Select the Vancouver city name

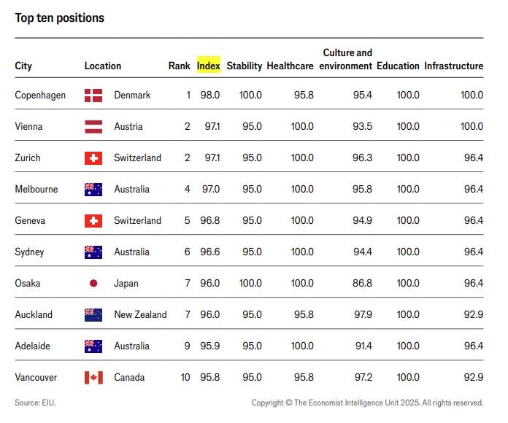coord(36,377)
